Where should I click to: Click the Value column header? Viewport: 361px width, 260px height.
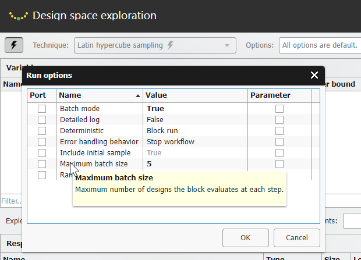(x=195, y=95)
